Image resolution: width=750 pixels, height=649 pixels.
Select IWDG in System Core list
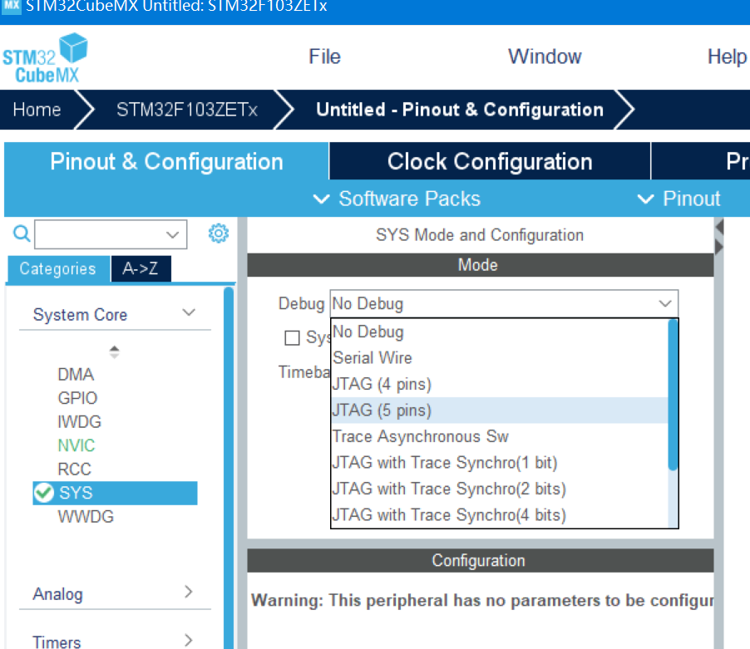[x=79, y=422]
